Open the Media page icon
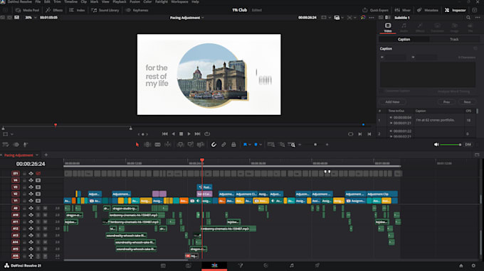 coord(163,265)
